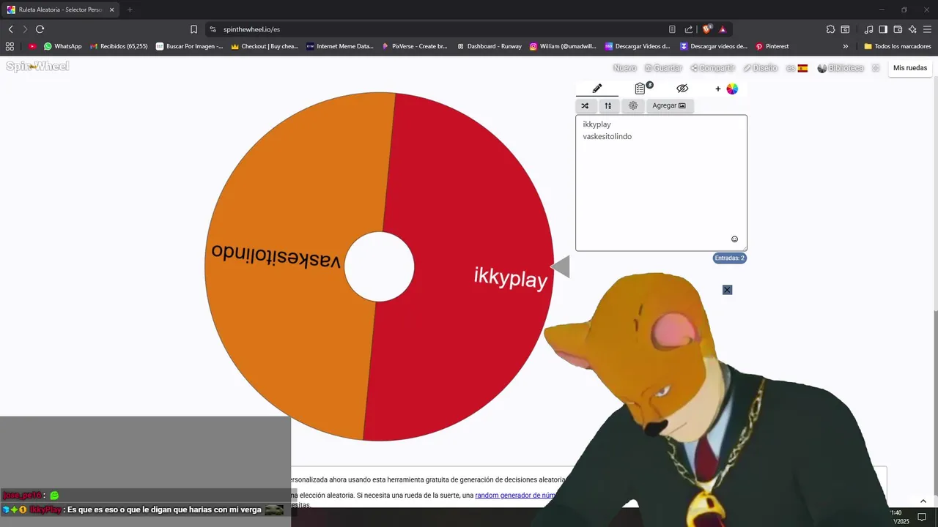Close the Ruleta Aleatoria tab
The height and width of the screenshot is (527, 938).
point(111,10)
